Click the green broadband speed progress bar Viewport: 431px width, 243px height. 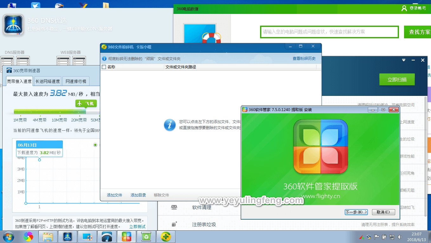pyautogui.click(x=50, y=111)
